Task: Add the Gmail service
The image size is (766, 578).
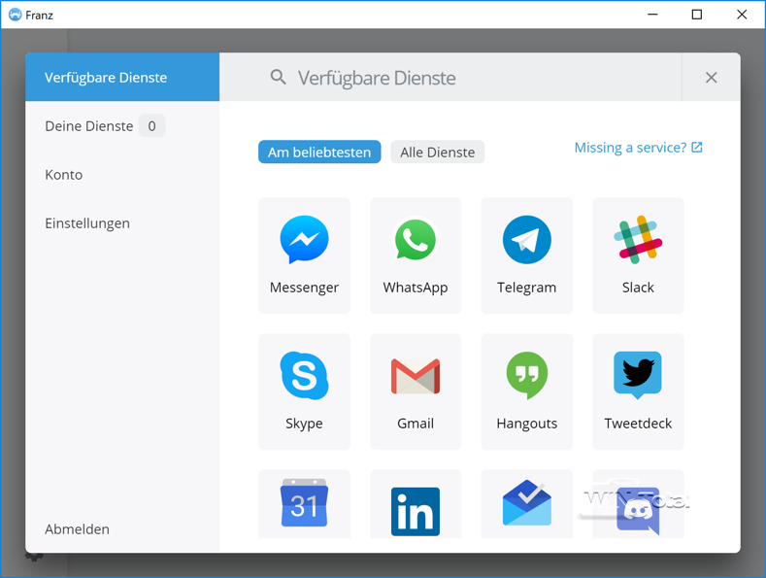Action: (416, 391)
